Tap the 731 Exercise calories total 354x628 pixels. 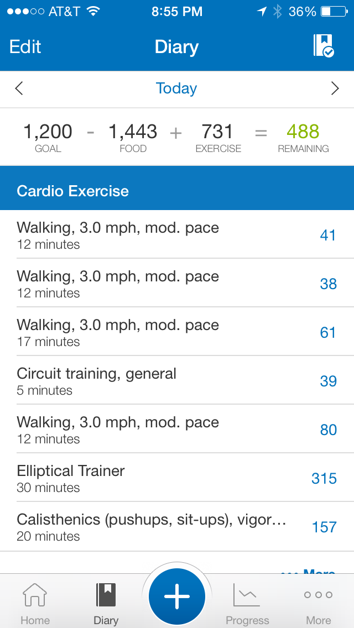(218, 132)
